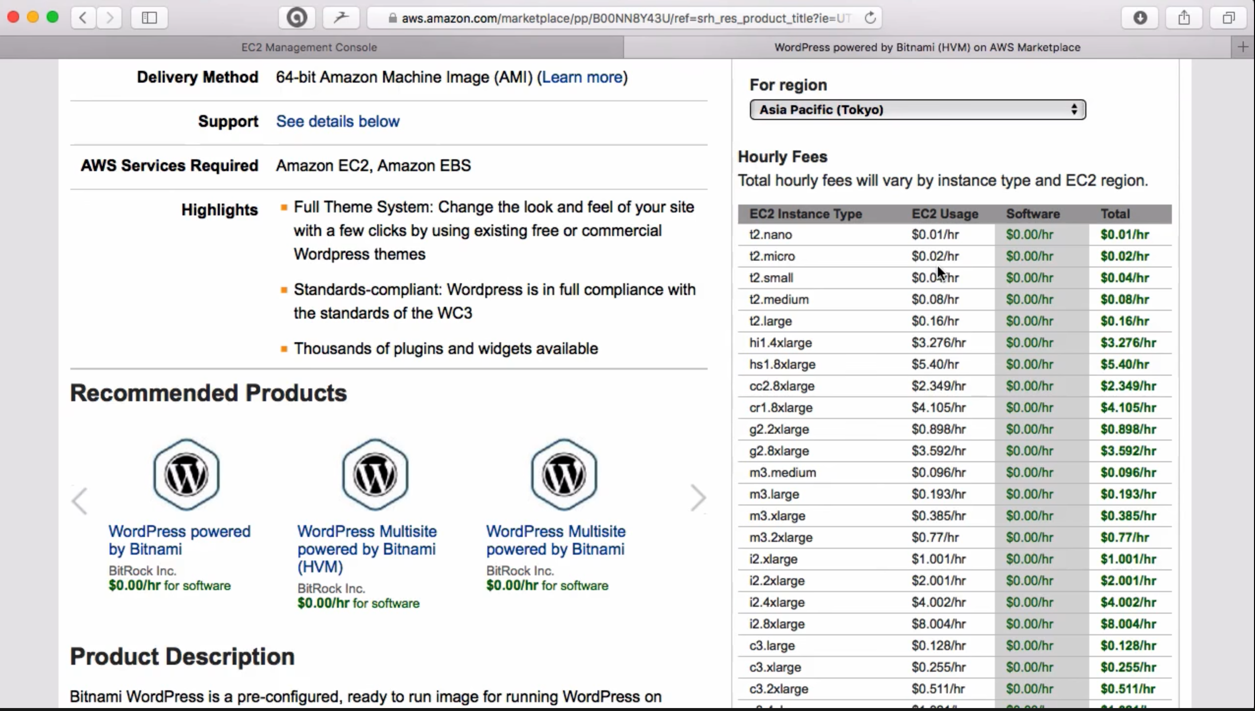Open the Safari downloads icon

[x=1140, y=18]
